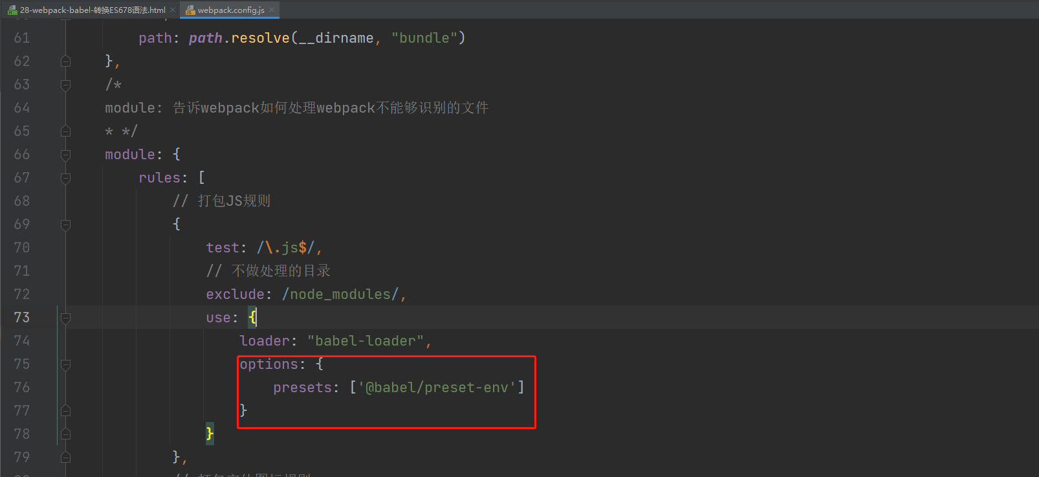The width and height of the screenshot is (1039, 477).
Task: Click line number 70 in the gutter
Action: tap(22, 248)
